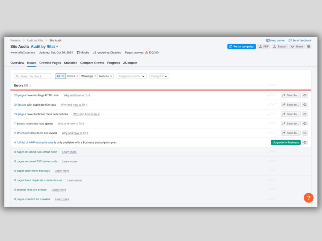
Task: Hide the AMP-related issues row
Action: (x=305, y=142)
